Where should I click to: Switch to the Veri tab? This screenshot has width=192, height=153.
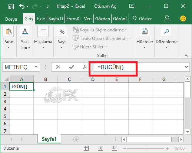coord(88,19)
